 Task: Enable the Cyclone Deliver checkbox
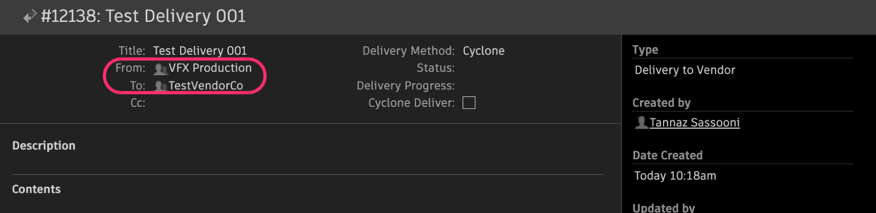pyautogui.click(x=469, y=103)
